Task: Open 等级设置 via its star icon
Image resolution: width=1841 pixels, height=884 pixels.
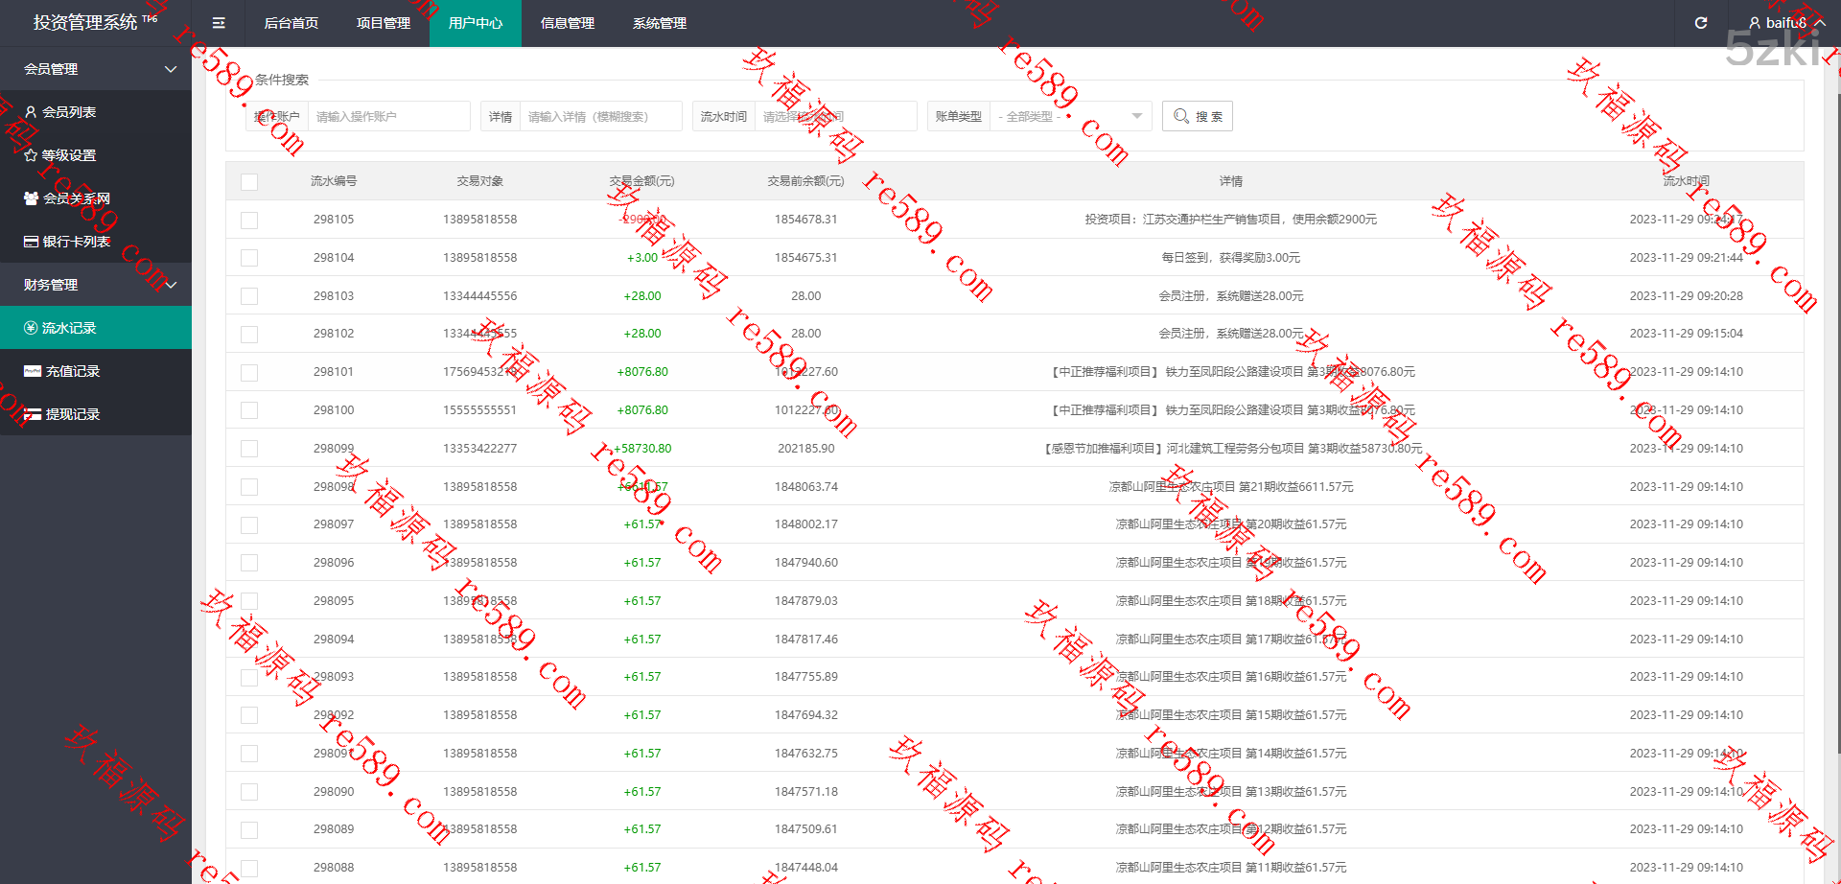Action: tap(31, 155)
